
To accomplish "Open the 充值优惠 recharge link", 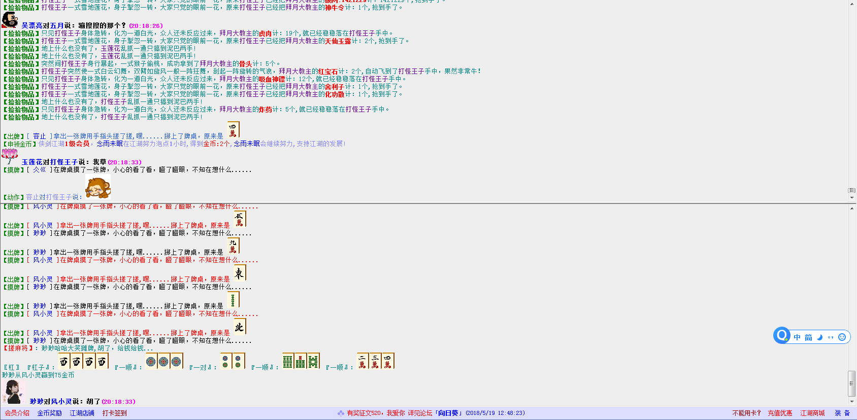I will pos(780,413).
